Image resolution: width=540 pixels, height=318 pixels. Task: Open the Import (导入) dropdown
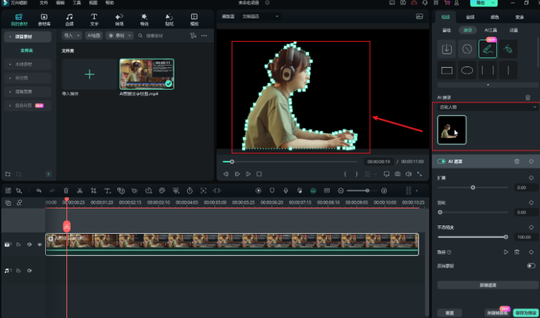coord(71,35)
